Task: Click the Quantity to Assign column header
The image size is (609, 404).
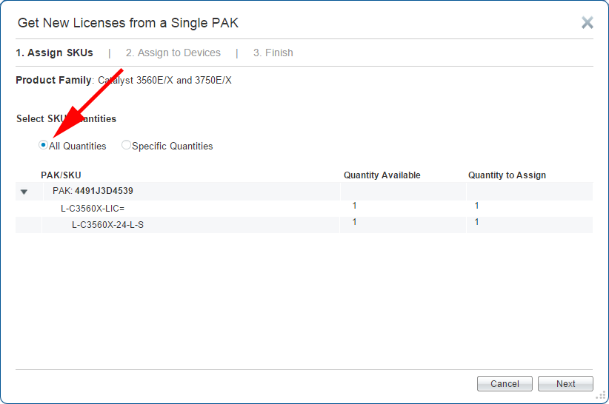Action: click(x=507, y=175)
